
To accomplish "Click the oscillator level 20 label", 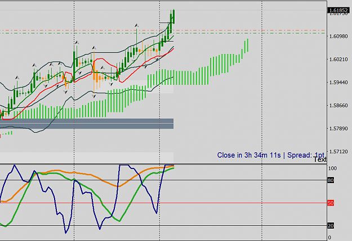I will [x=331, y=226].
